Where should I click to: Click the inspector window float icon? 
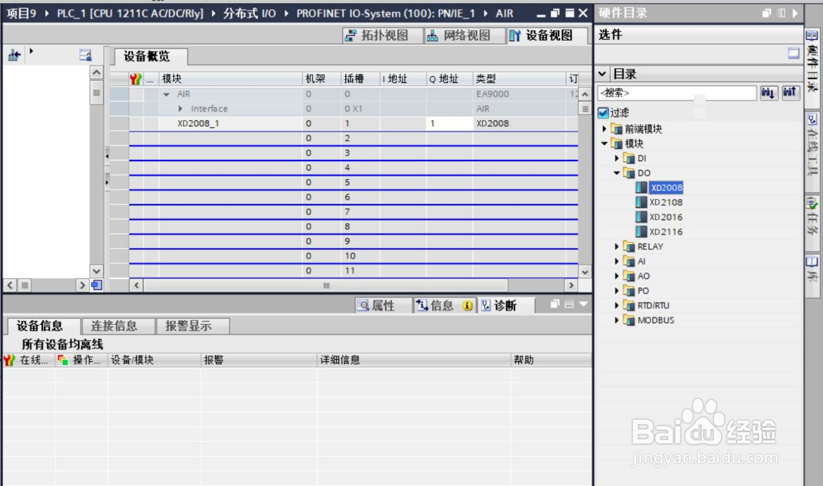pyautogui.click(x=556, y=305)
